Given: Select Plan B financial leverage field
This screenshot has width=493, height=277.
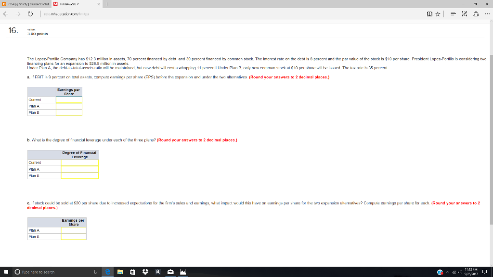Looking at the screenshot, I should point(79,176).
